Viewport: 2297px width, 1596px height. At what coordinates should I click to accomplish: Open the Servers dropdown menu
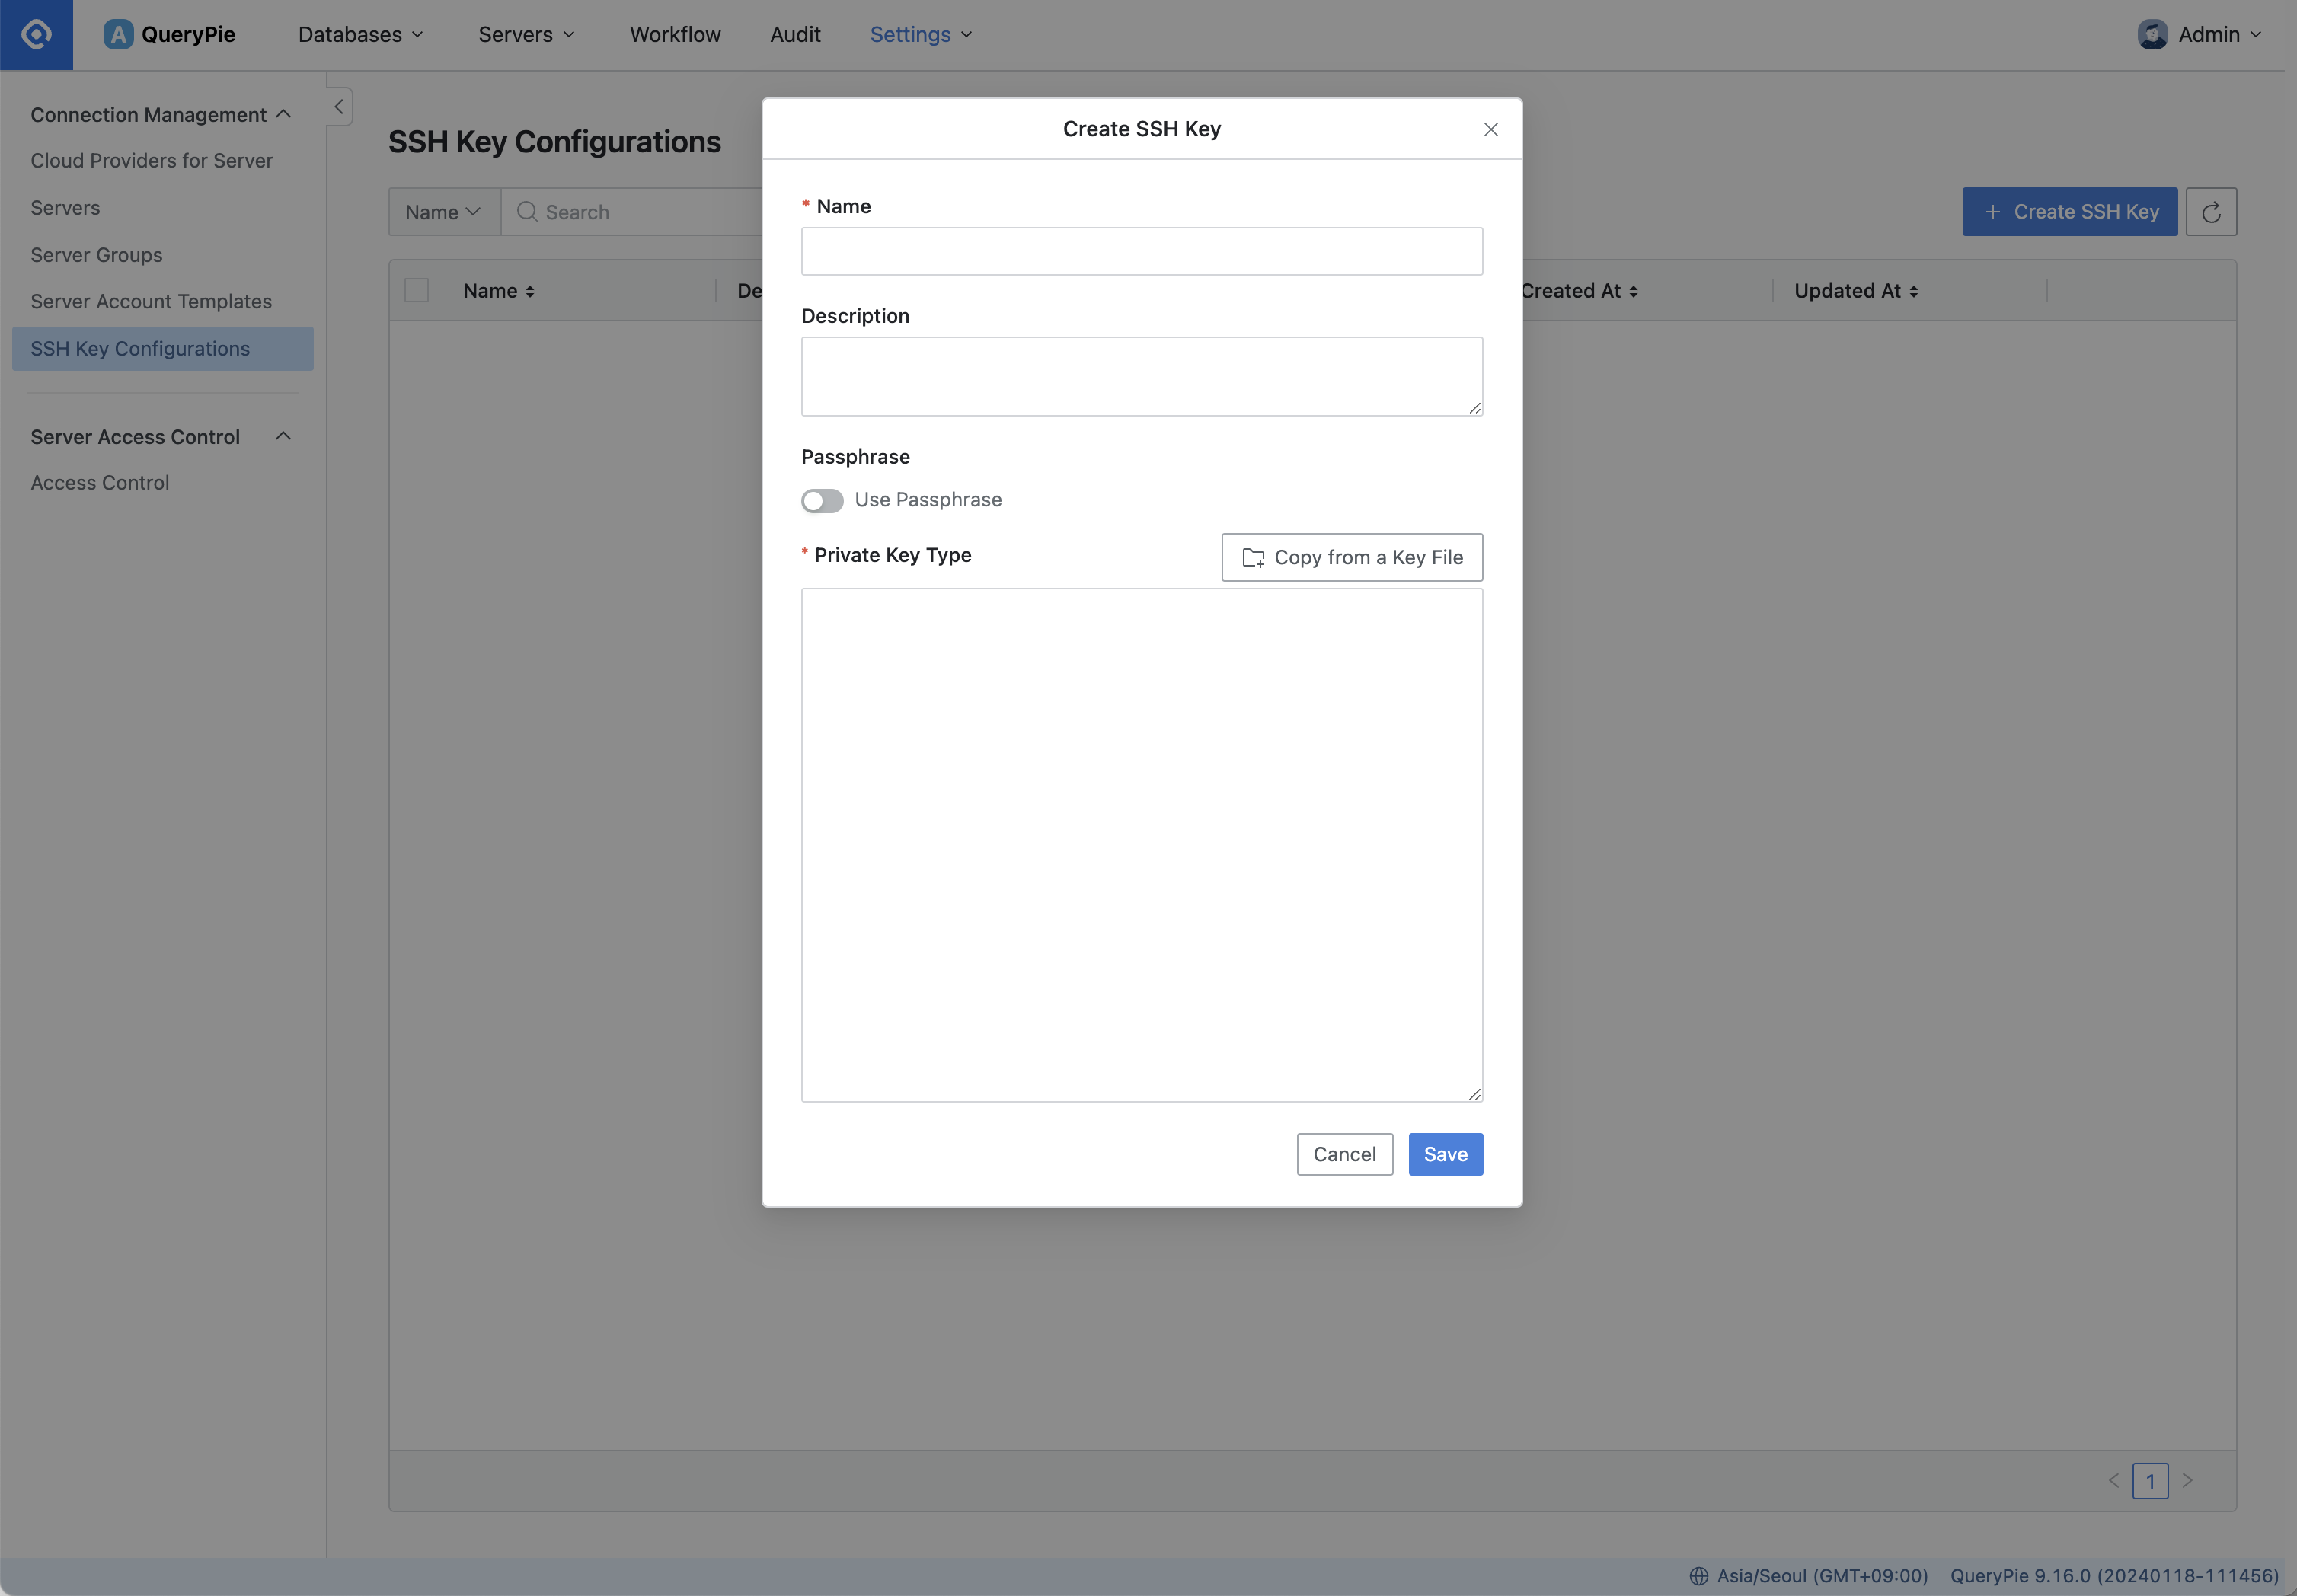(x=526, y=34)
